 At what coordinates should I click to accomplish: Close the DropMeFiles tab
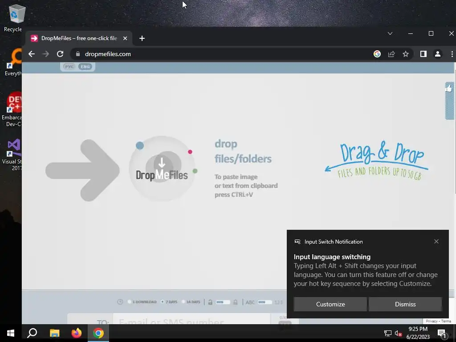125,38
